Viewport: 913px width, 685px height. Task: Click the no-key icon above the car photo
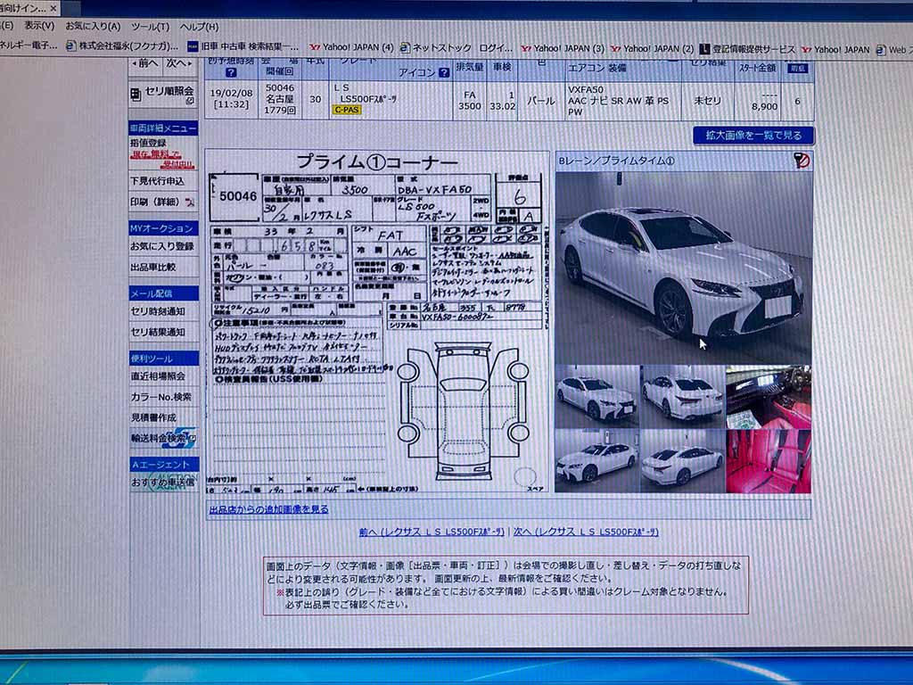point(801,161)
